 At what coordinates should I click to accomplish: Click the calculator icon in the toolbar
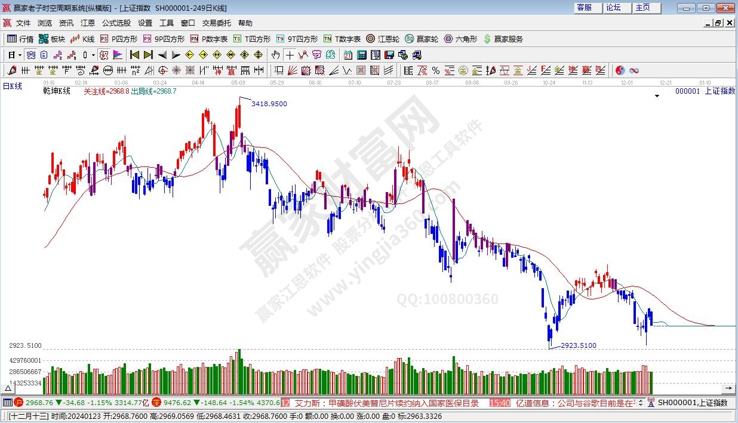click(x=361, y=55)
